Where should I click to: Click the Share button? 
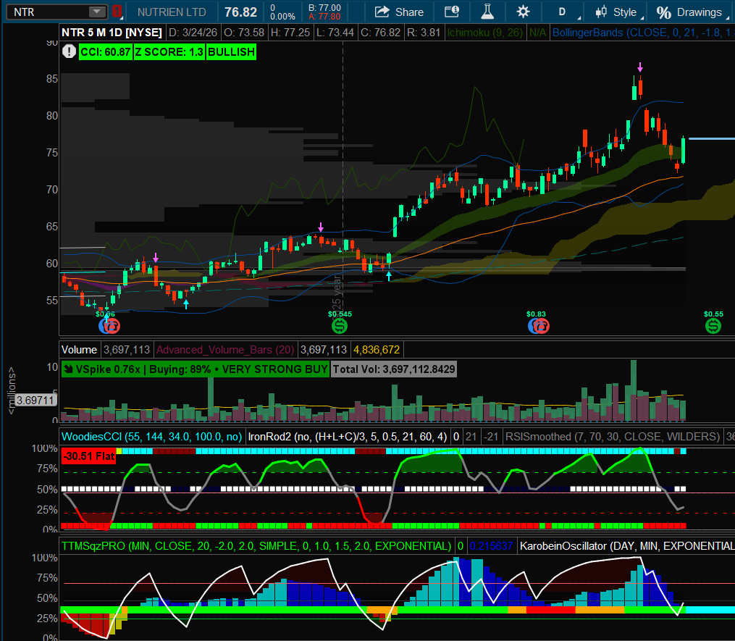tap(400, 12)
